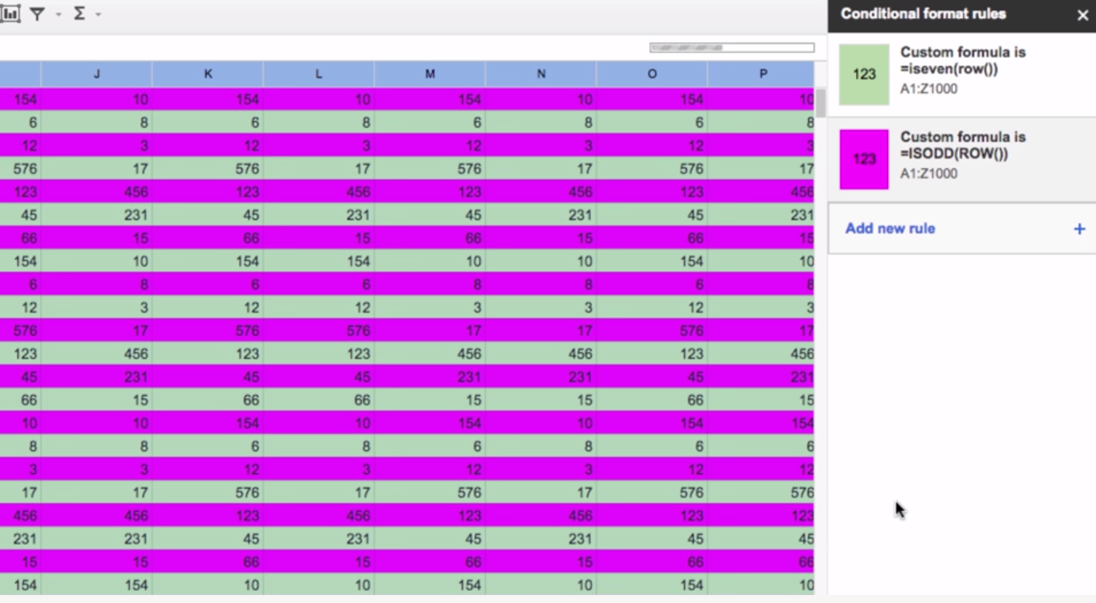Close the Conditional format rules panel
This screenshot has width=1096, height=603.
click(x=1082, y=14)
